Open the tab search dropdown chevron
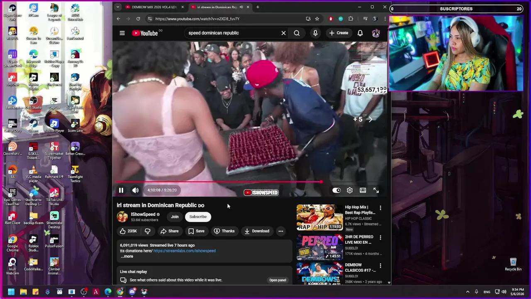 (118, 7)
